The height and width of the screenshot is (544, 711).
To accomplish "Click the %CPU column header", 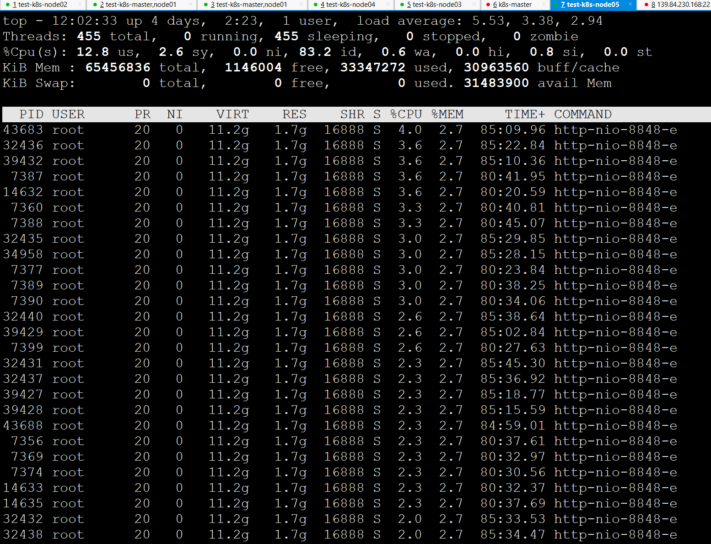I will coord(406,114).
